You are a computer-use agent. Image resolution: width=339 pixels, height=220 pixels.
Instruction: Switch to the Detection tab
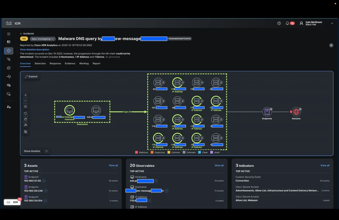coord(40,64)
